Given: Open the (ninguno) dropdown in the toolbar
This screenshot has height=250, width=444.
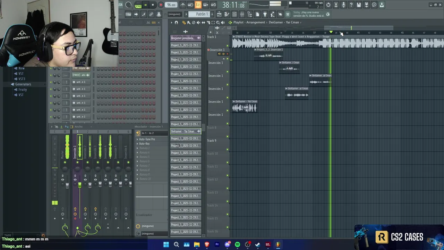Looking at the screenshot, I should [x=174, y=14].
